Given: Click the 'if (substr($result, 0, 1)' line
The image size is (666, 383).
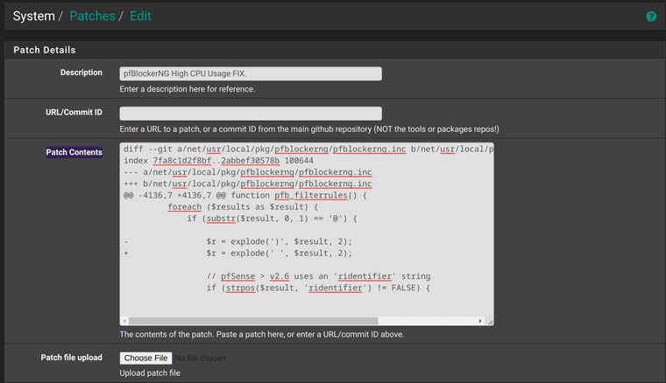Looking at the screenshot, I should tap(273, 219).
